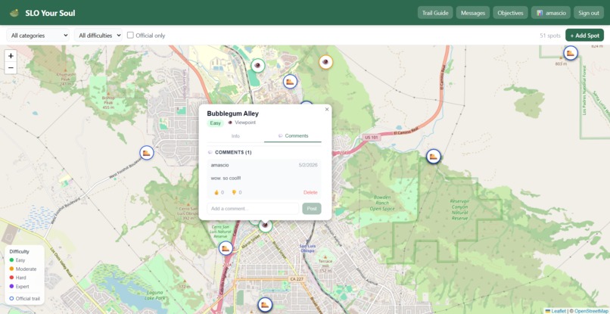Like amascio's comment with thumbs up
This screenshot has height=314, width=610.
[218, 192]
